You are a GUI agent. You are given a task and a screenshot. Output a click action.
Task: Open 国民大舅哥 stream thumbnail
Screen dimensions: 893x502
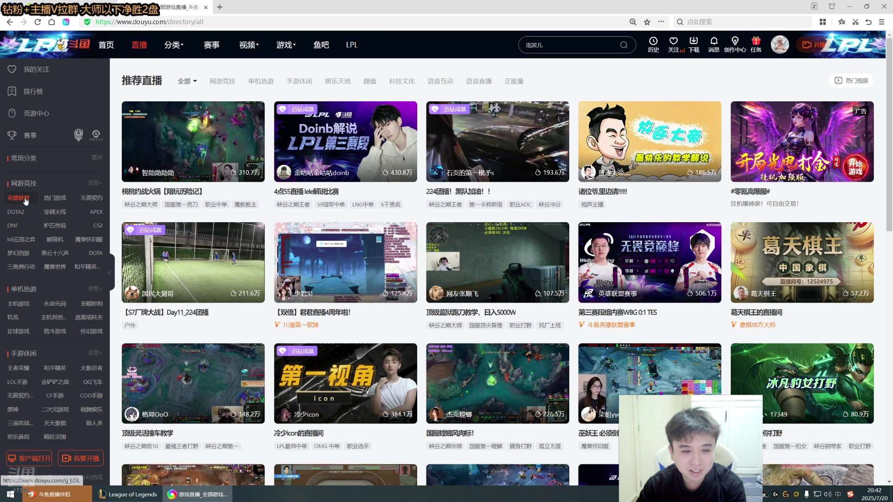point(193,262)
